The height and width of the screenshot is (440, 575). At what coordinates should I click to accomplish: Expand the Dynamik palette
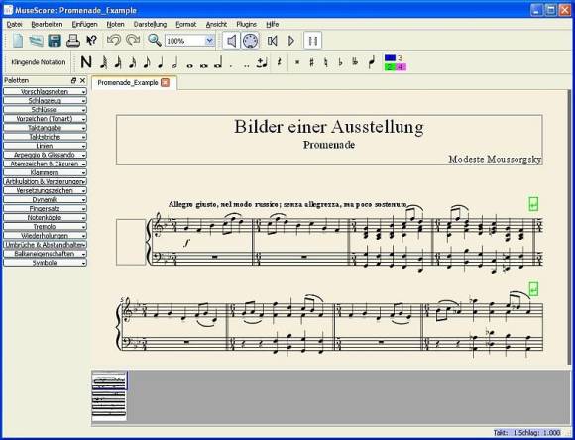45,199
